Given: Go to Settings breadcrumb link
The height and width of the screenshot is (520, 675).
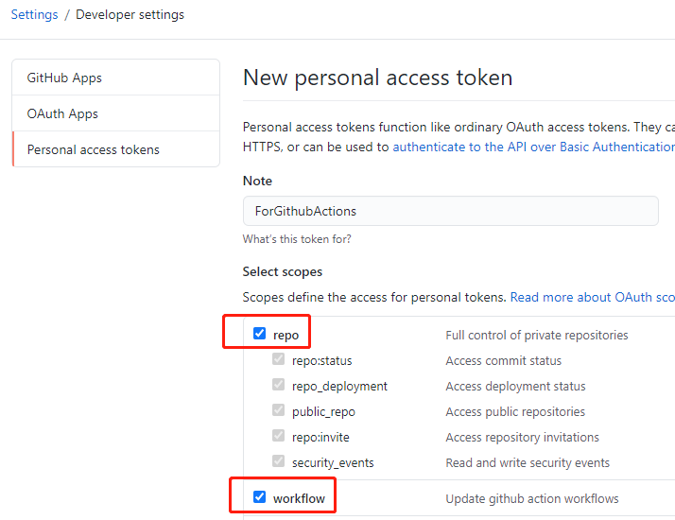Looking at the screenshot, I should [34, 14].
